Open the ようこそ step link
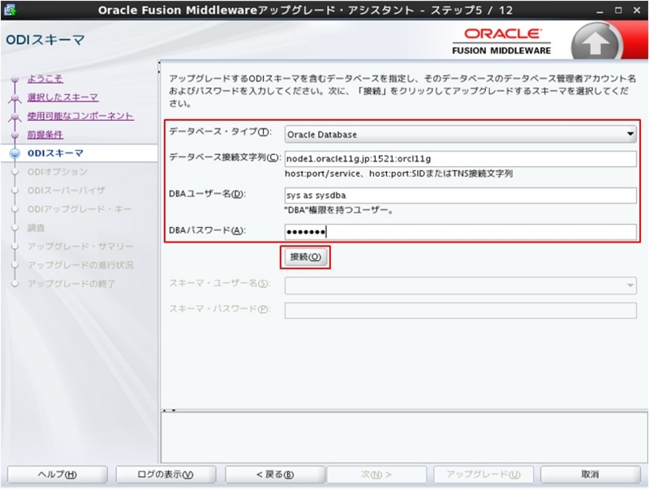Viewport: 649px width, 489px height. tap(45, 79)
